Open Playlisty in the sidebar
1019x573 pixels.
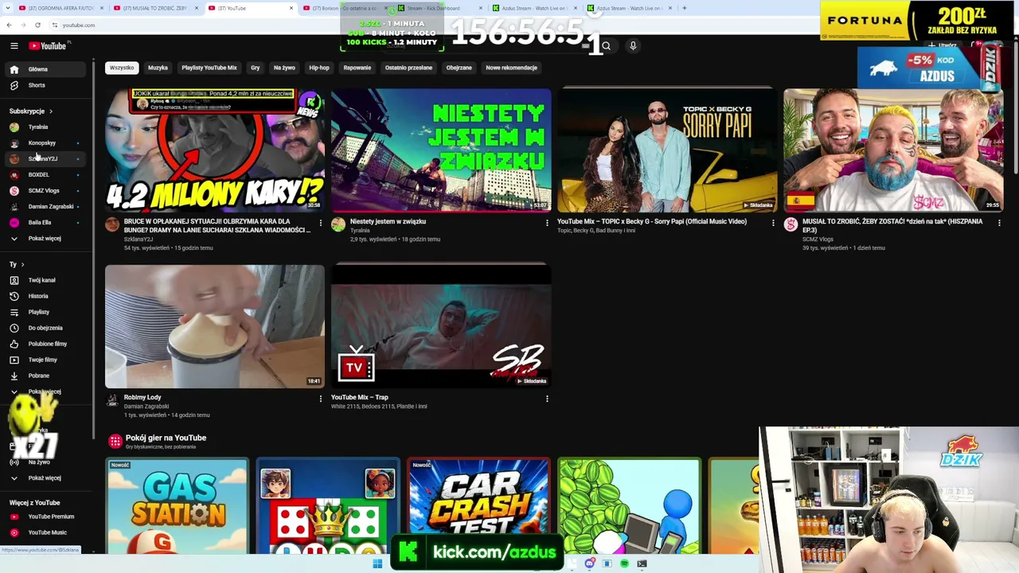tap(45, 312)
